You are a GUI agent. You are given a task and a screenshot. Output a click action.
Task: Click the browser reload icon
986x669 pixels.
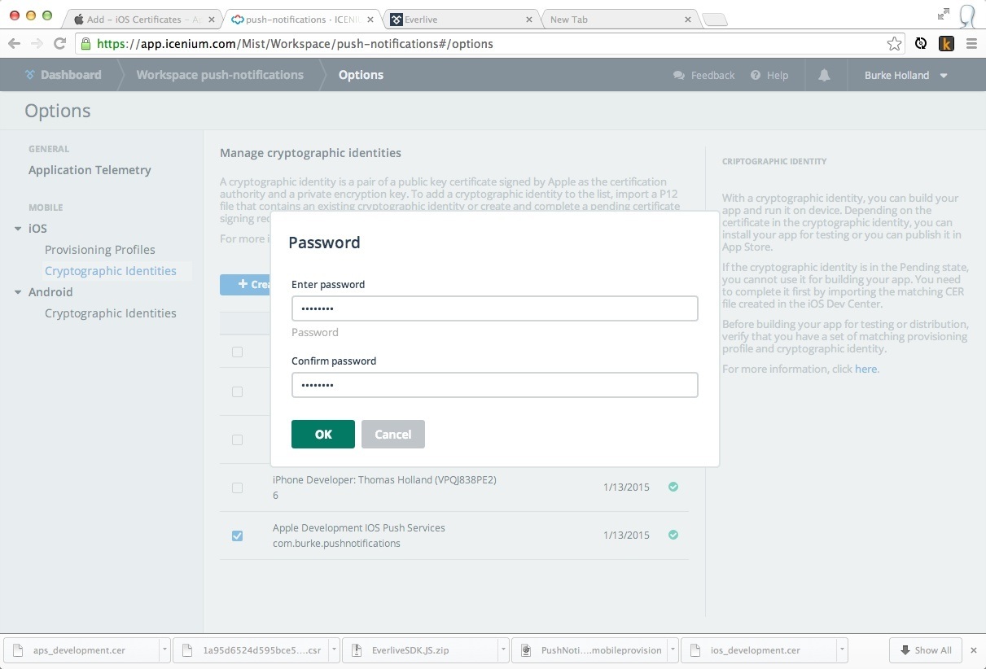coord(59,44)
